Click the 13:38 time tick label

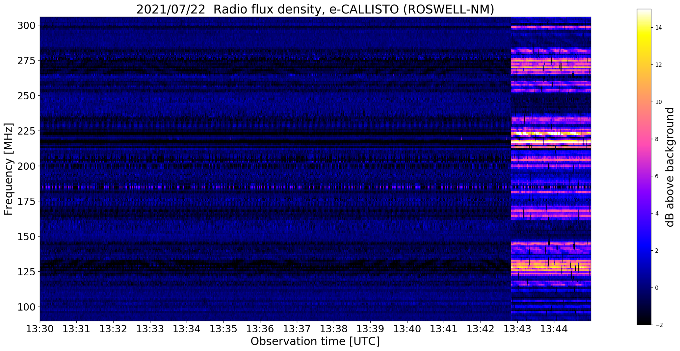(334, 329)
